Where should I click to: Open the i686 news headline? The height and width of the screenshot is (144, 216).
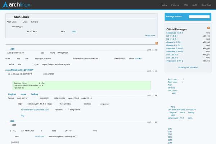click(12, 121)
